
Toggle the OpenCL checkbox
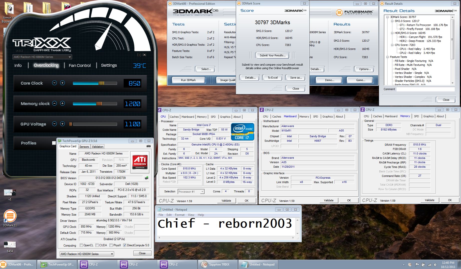[x=81, y=245]
